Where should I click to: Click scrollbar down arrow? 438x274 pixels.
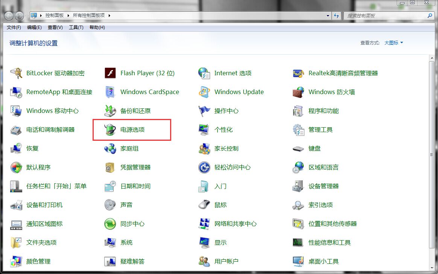click(432, 268)
